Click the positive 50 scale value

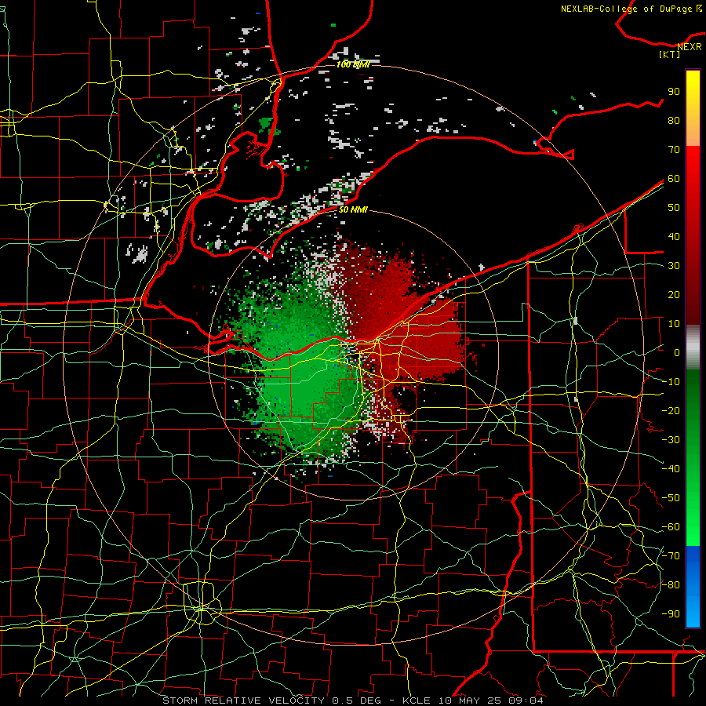674,208
